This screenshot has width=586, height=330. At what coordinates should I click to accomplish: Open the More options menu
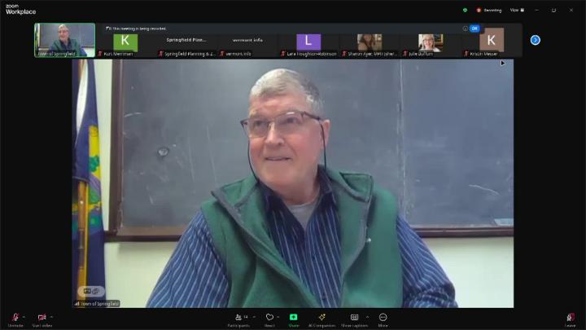(x=383, y=318)
